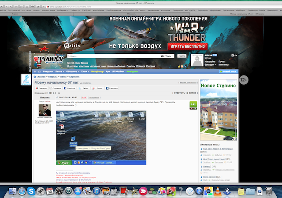The image size is (282, 198).
Task: Open Почта in the user panel
Action: [221, 62]
